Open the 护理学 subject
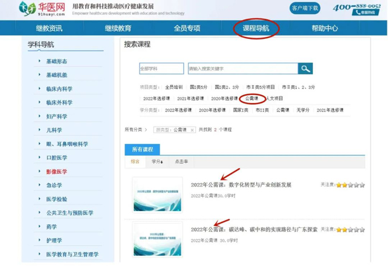Screen dimensions: 388x271 pyautogui.click(x=54, y=240)
